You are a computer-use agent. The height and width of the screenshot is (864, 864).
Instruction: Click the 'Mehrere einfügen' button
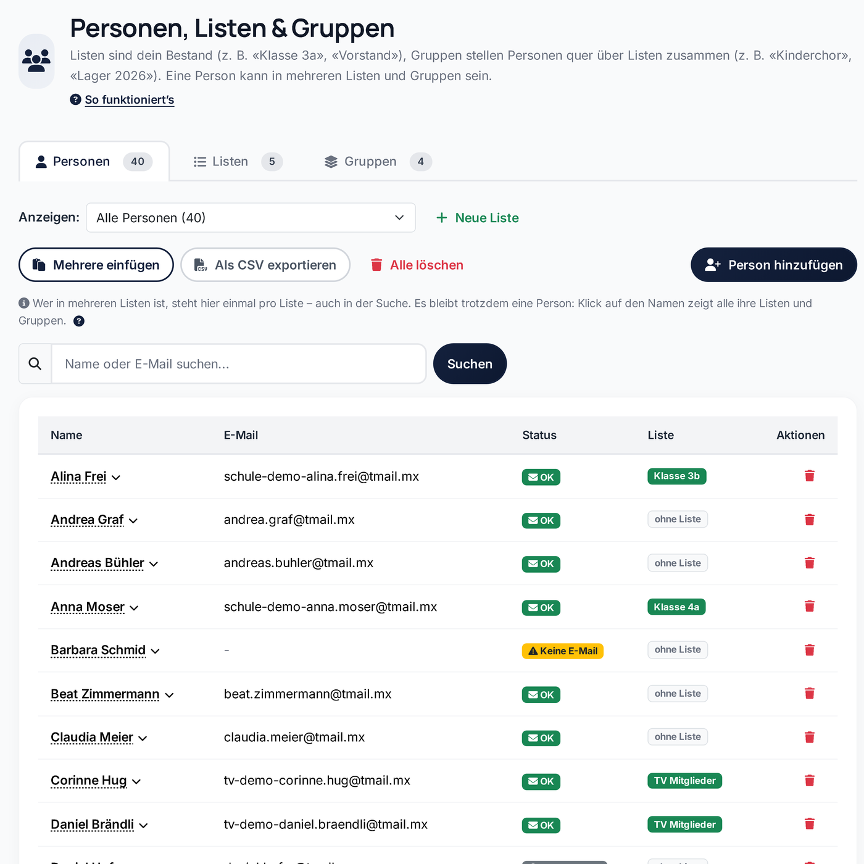(96, 265)
